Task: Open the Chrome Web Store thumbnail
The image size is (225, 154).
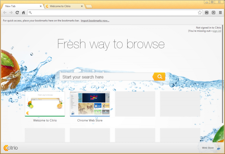Action: pyautogui.click(x=90, y=104)
